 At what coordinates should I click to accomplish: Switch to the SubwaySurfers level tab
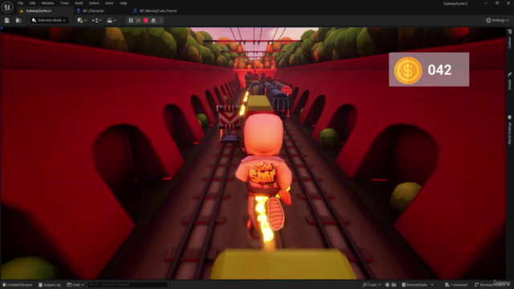tap(39, 10)
